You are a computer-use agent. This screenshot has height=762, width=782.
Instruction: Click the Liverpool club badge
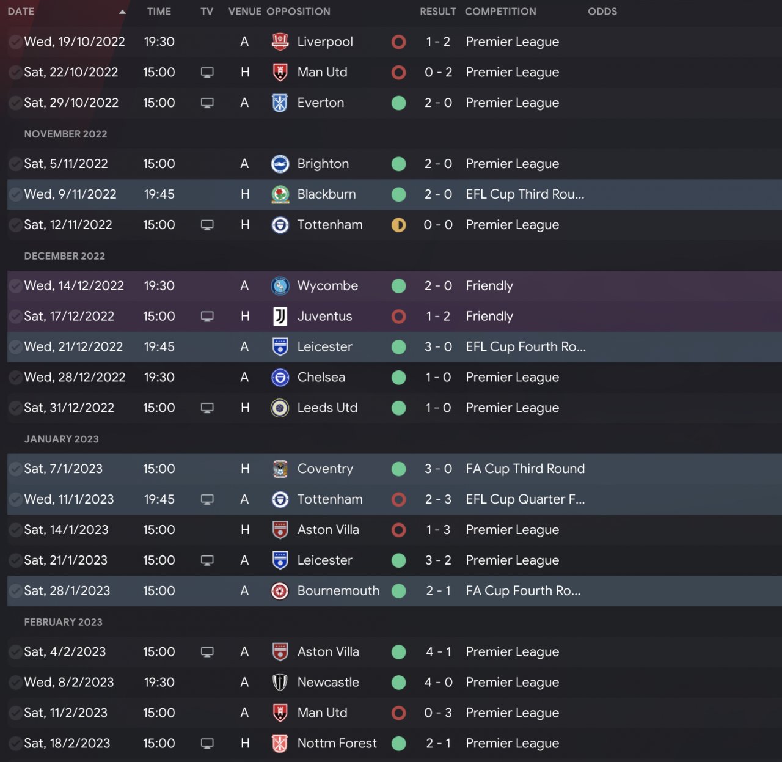tap(280, 42)
